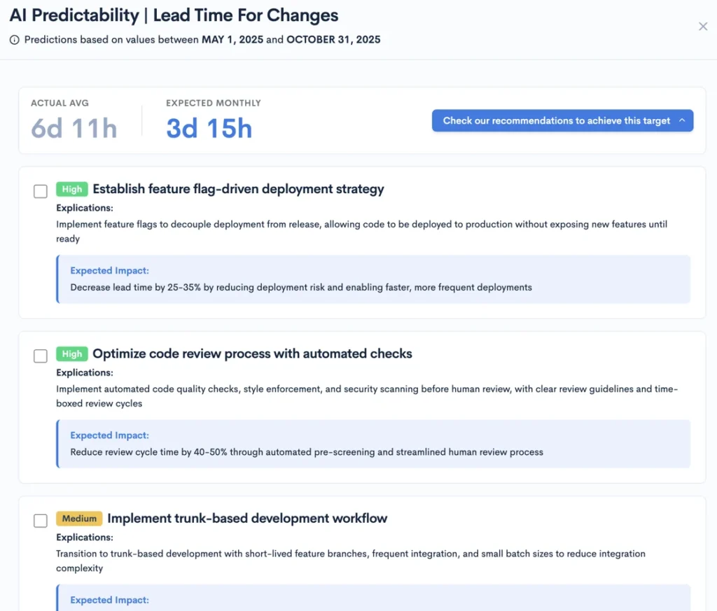
Task: Tick the feature flag-driven deployment checkbox
Action: [x=41, y=191]
